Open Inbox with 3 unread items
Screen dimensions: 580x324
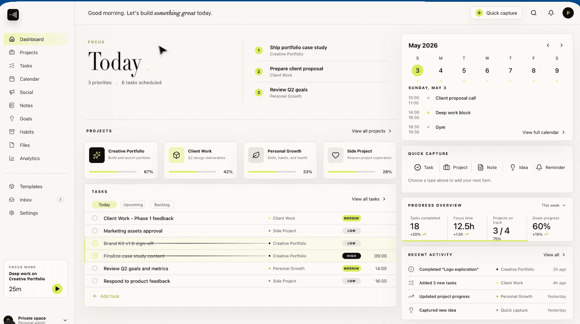click(35, 200)
